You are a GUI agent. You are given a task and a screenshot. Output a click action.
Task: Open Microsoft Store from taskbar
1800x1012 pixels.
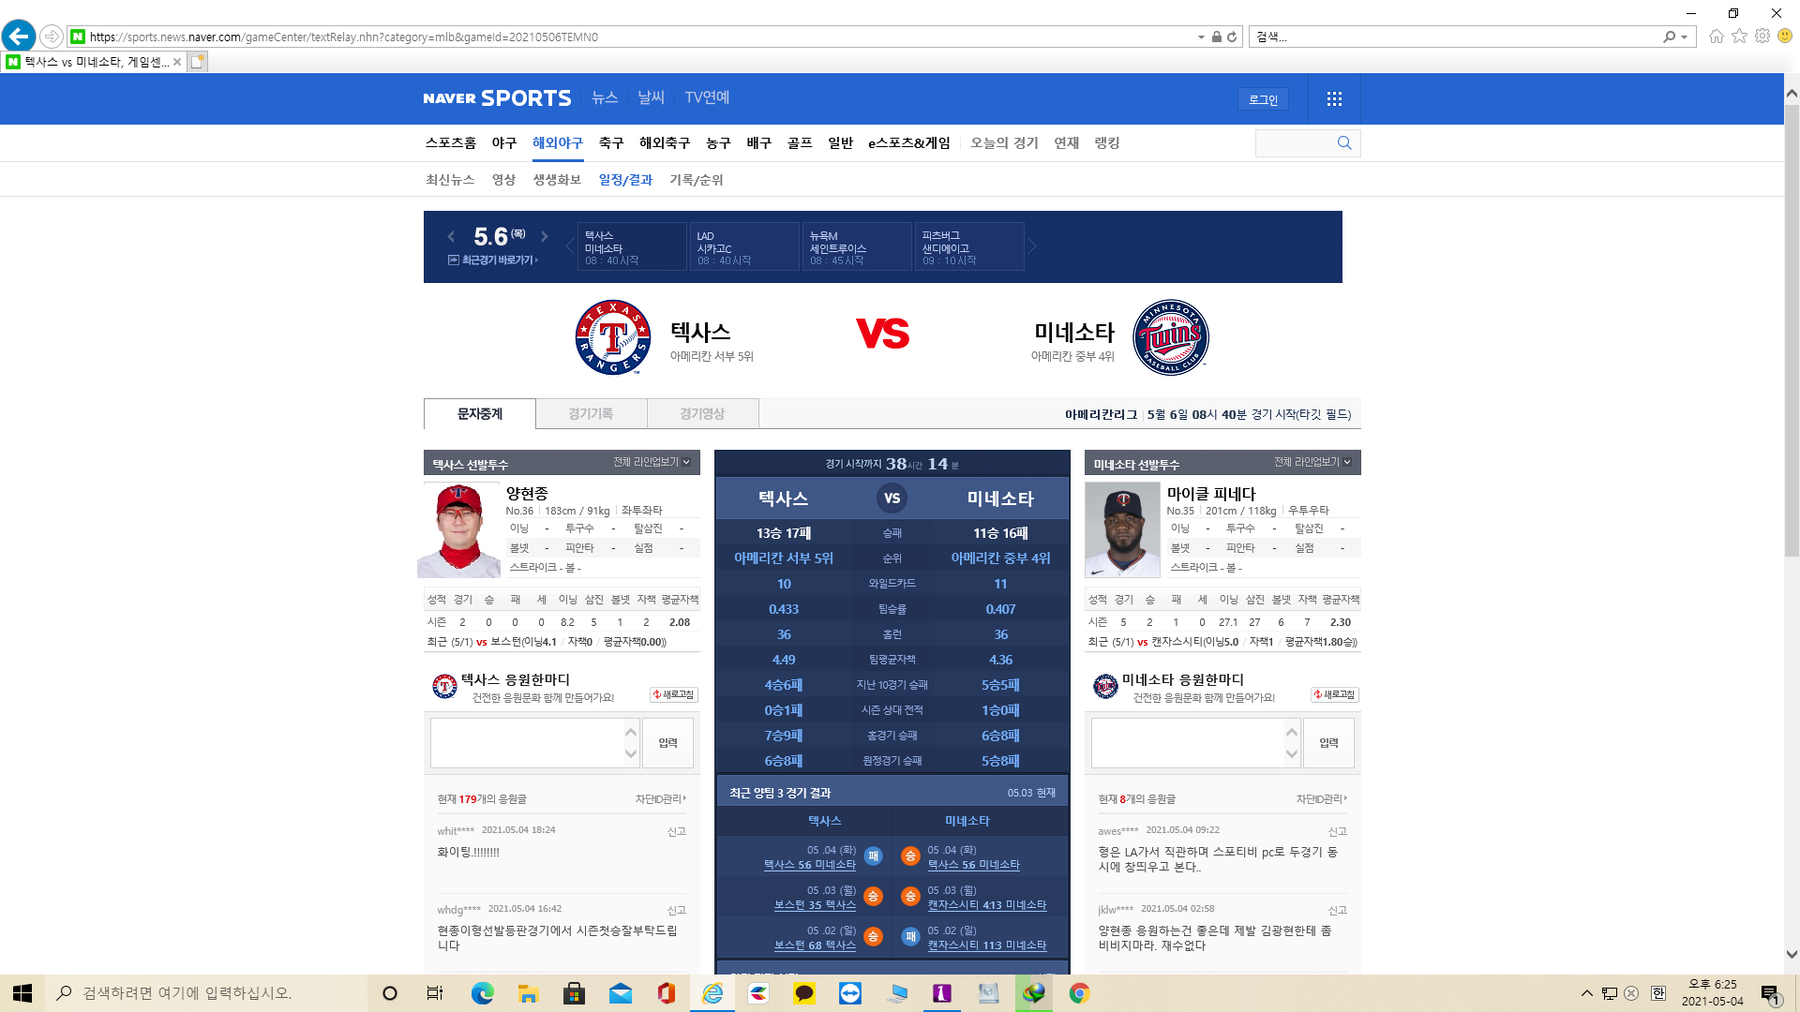coord(574,993)
